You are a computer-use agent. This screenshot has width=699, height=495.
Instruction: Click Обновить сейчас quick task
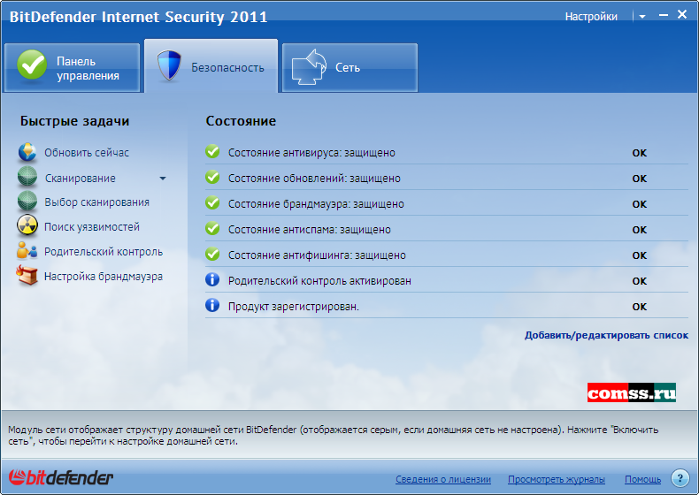tap(87, 153)
